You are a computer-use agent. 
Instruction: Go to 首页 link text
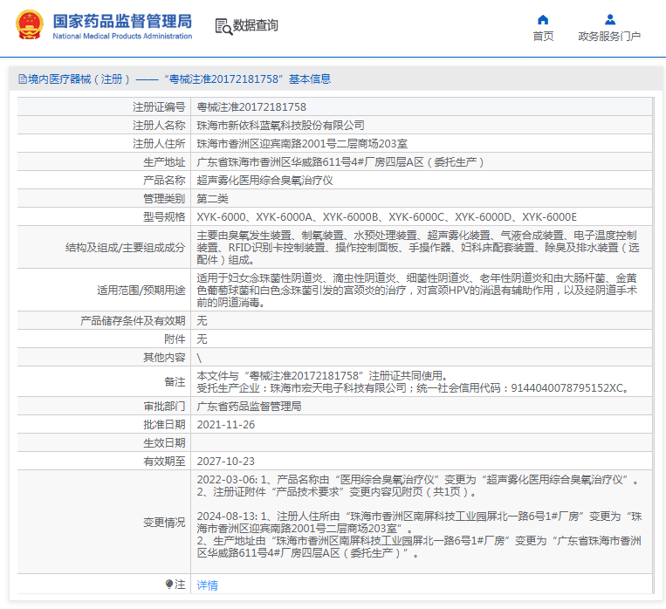543,37
